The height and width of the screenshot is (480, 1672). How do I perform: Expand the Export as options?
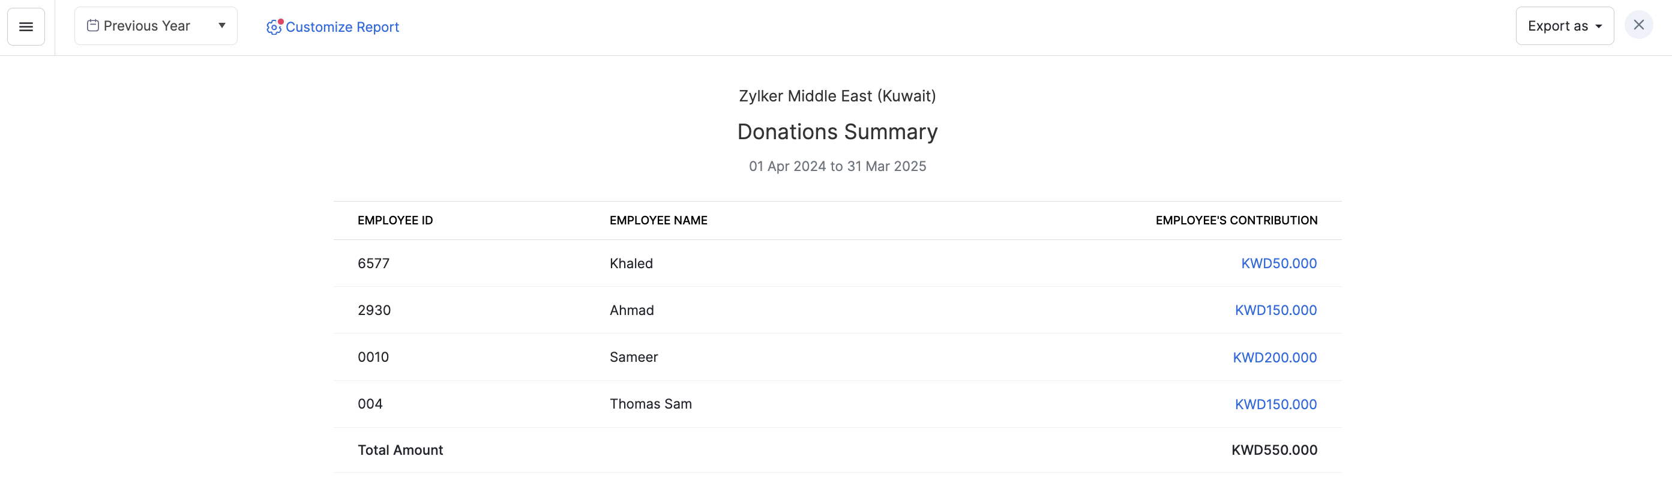pyautogui.click(x=1564, y=25)
